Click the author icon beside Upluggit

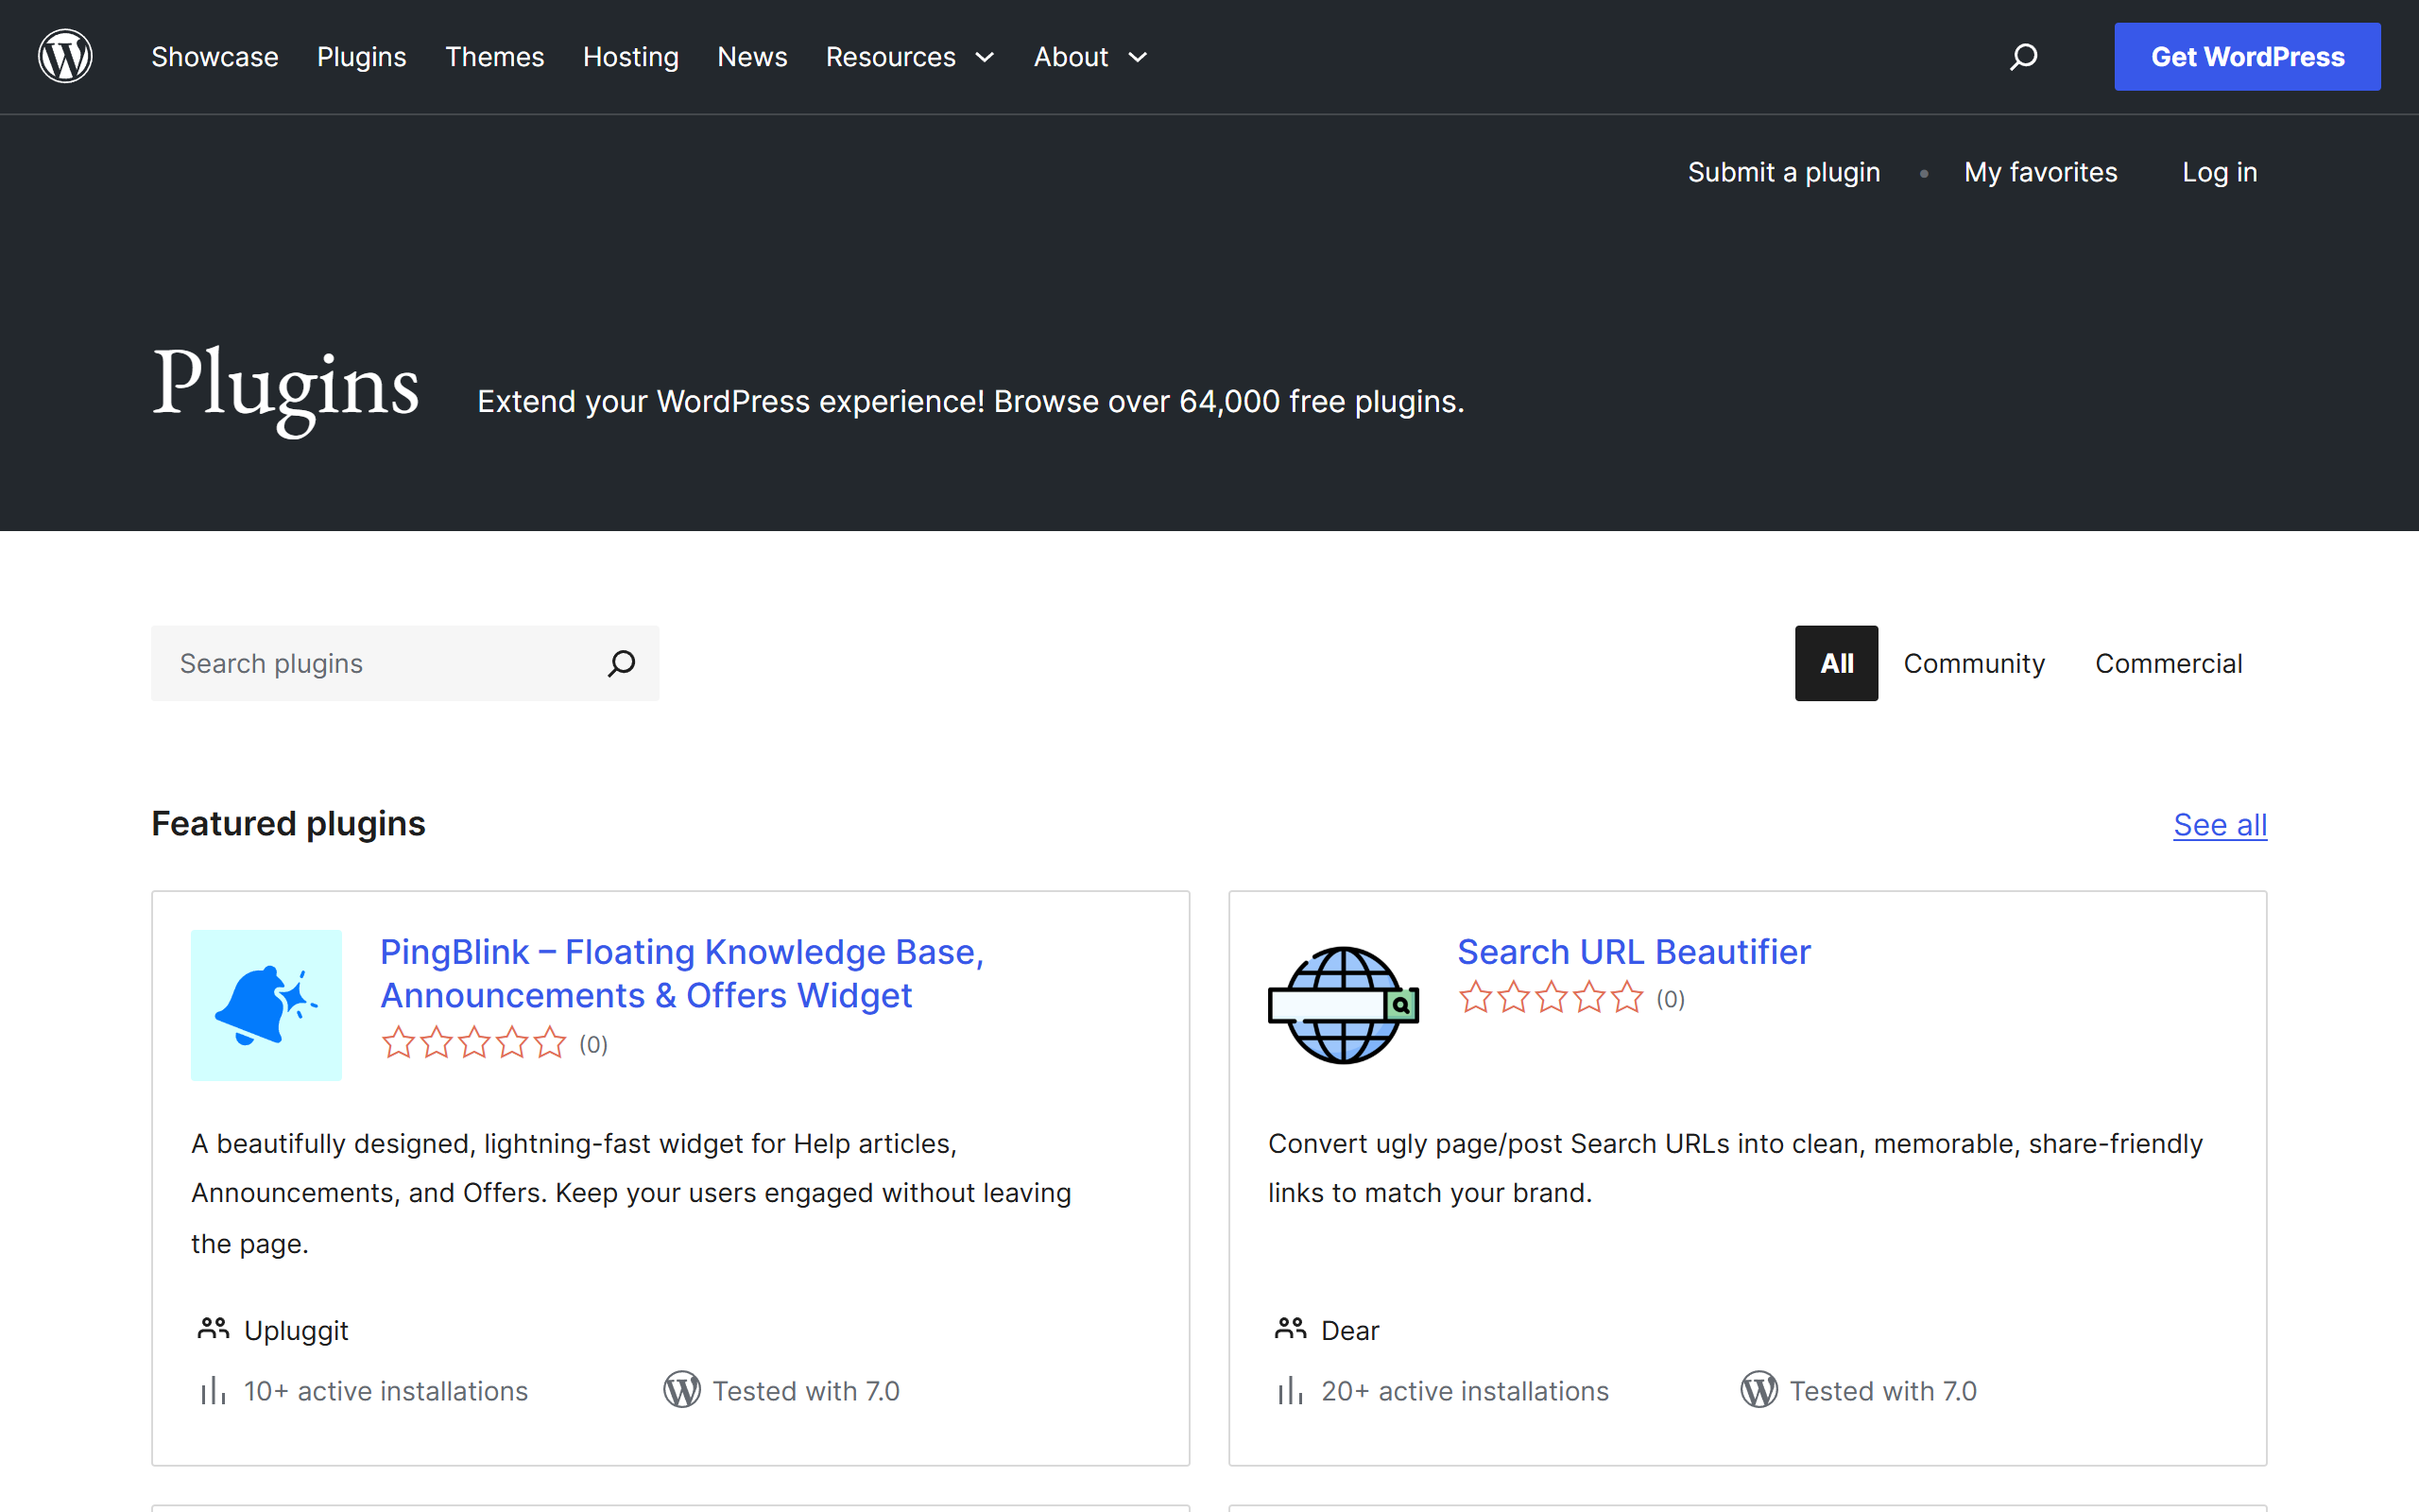point(213,1329)
